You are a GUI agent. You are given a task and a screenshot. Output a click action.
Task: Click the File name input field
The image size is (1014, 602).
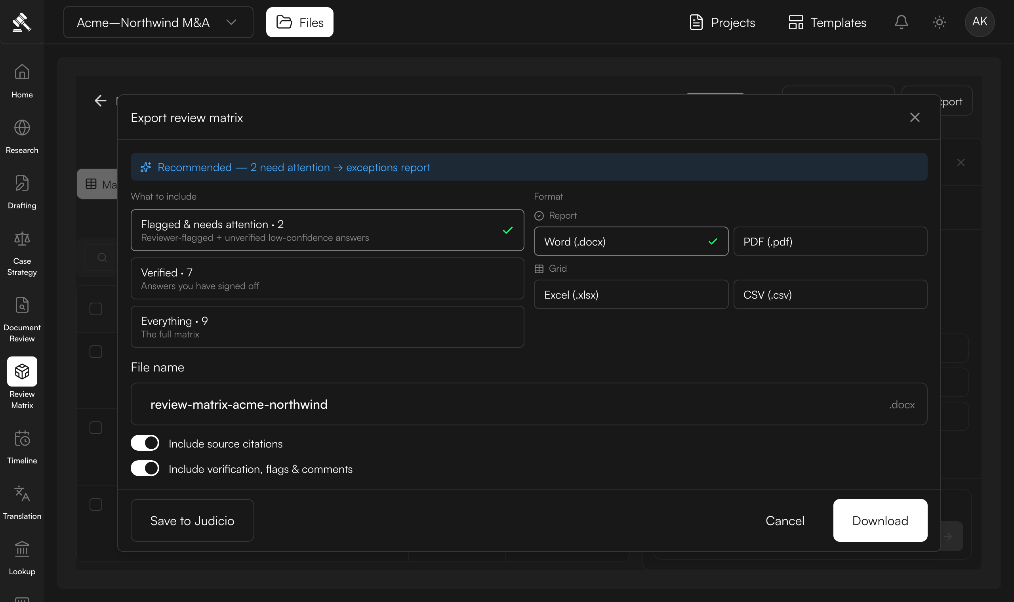pyautogui.click(x=529, y=404)
